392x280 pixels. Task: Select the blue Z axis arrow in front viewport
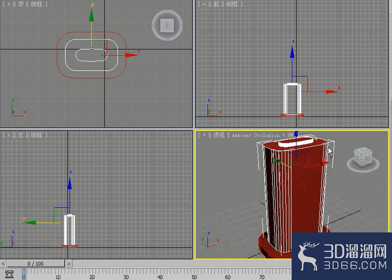click(292, 52)
